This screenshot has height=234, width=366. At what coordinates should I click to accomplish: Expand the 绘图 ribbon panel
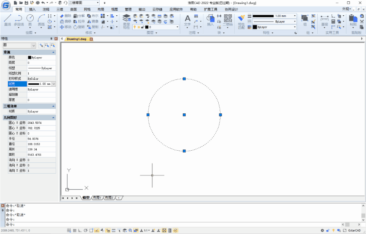click(x=31, y=33)
